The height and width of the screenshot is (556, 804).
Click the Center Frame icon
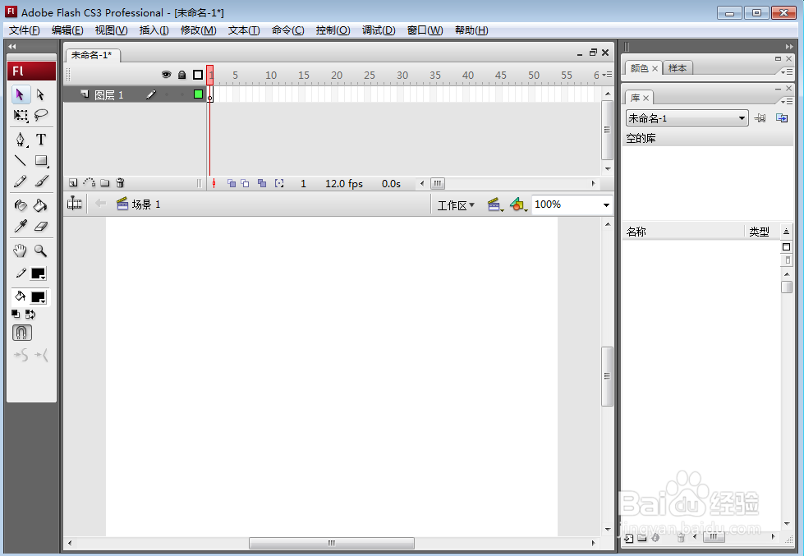214,183
